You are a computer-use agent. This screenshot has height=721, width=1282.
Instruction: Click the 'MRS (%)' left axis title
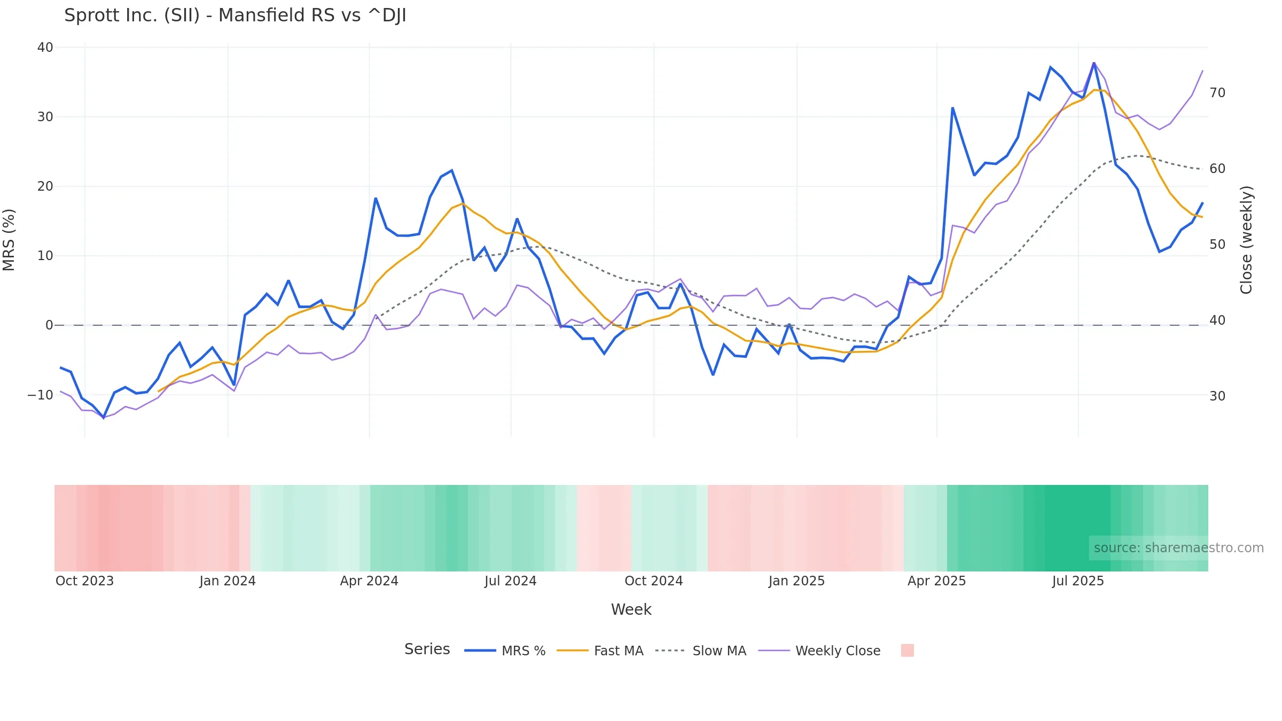tap(9, 240)
